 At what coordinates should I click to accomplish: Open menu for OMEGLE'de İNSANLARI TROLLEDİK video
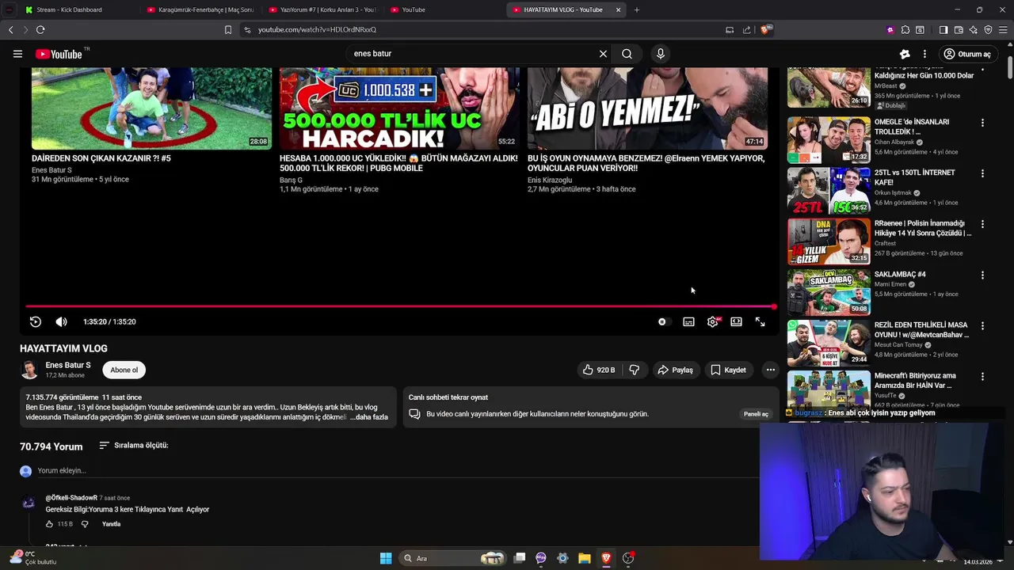(x=982, y=123)
